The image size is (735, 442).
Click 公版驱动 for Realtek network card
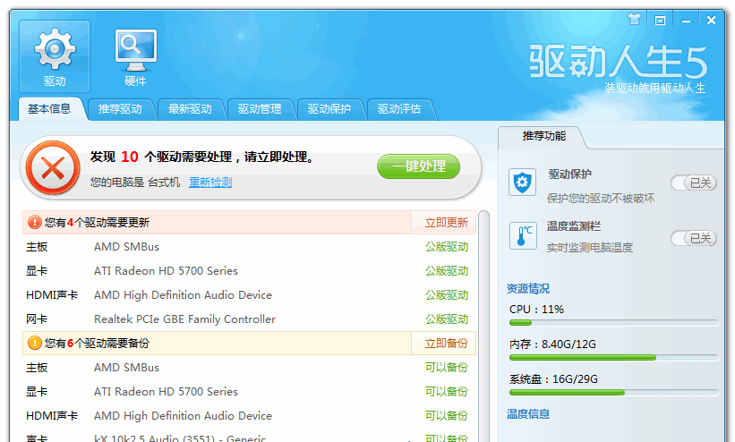point(446,319)
